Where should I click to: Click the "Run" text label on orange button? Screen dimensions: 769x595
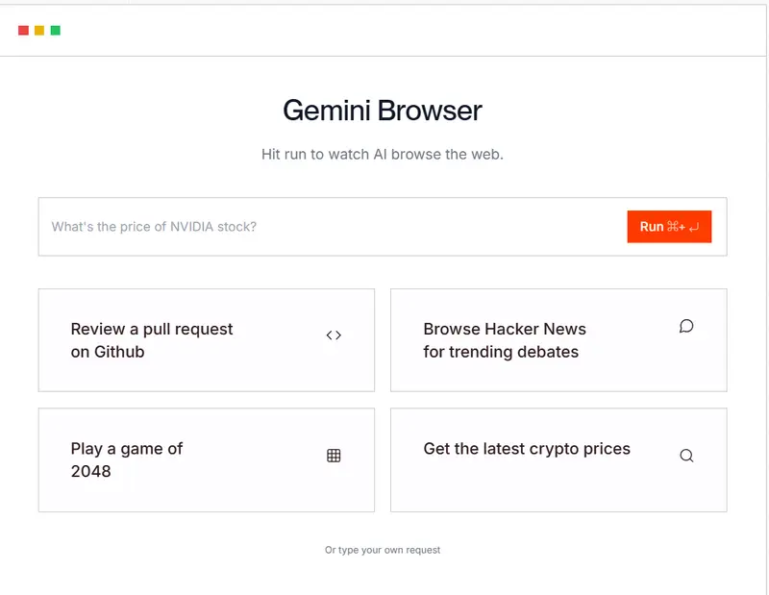coord(652,227)
